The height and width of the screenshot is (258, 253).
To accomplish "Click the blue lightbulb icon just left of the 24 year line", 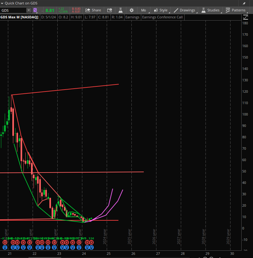I will coord(79,247).
